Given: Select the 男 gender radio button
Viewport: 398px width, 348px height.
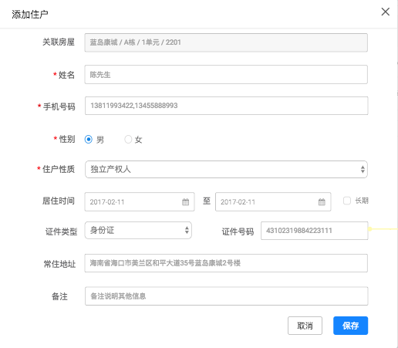Looking at the screenshot, I should 89,140.
